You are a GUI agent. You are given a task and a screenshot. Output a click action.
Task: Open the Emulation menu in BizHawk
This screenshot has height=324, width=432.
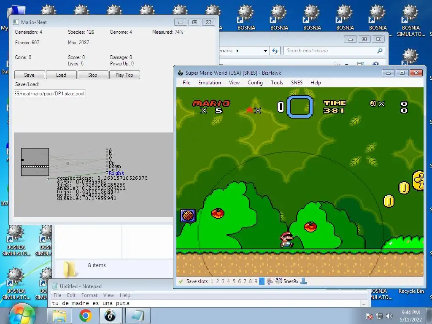pos(209,83)
